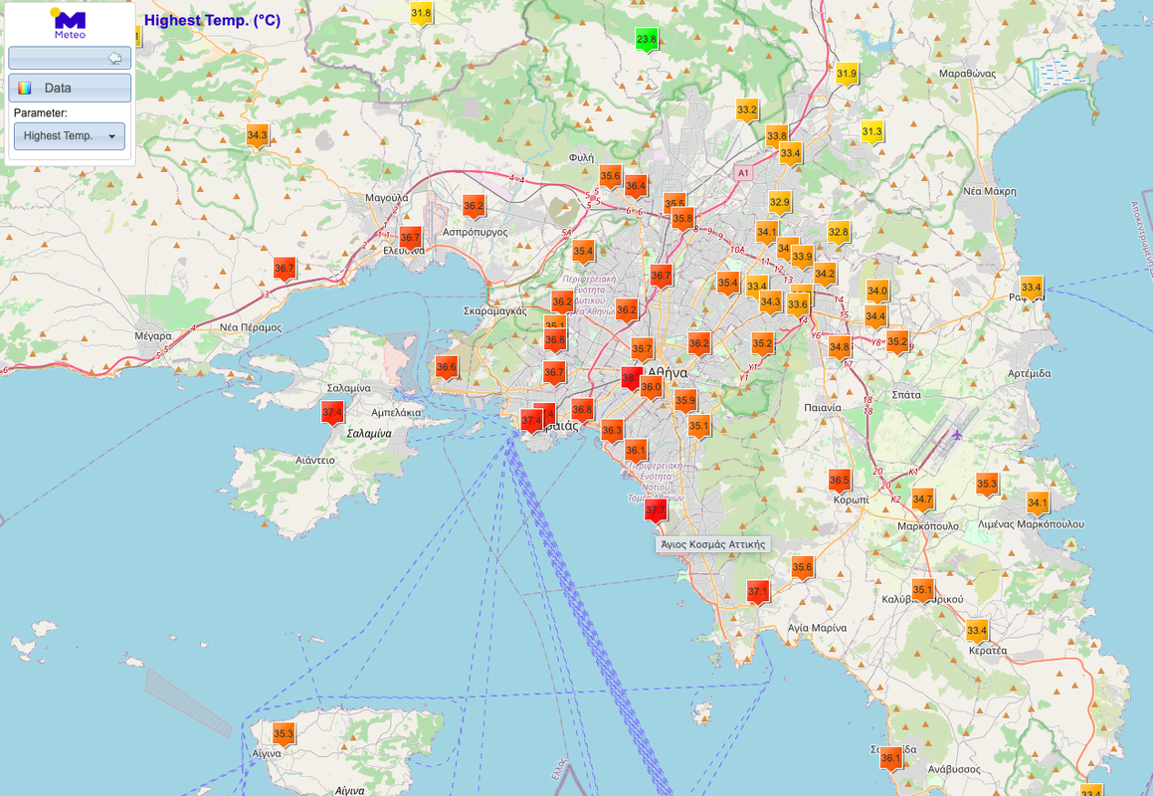Click the Μαραθώνας place label
Screen dimensions: 1153x796
968,74
